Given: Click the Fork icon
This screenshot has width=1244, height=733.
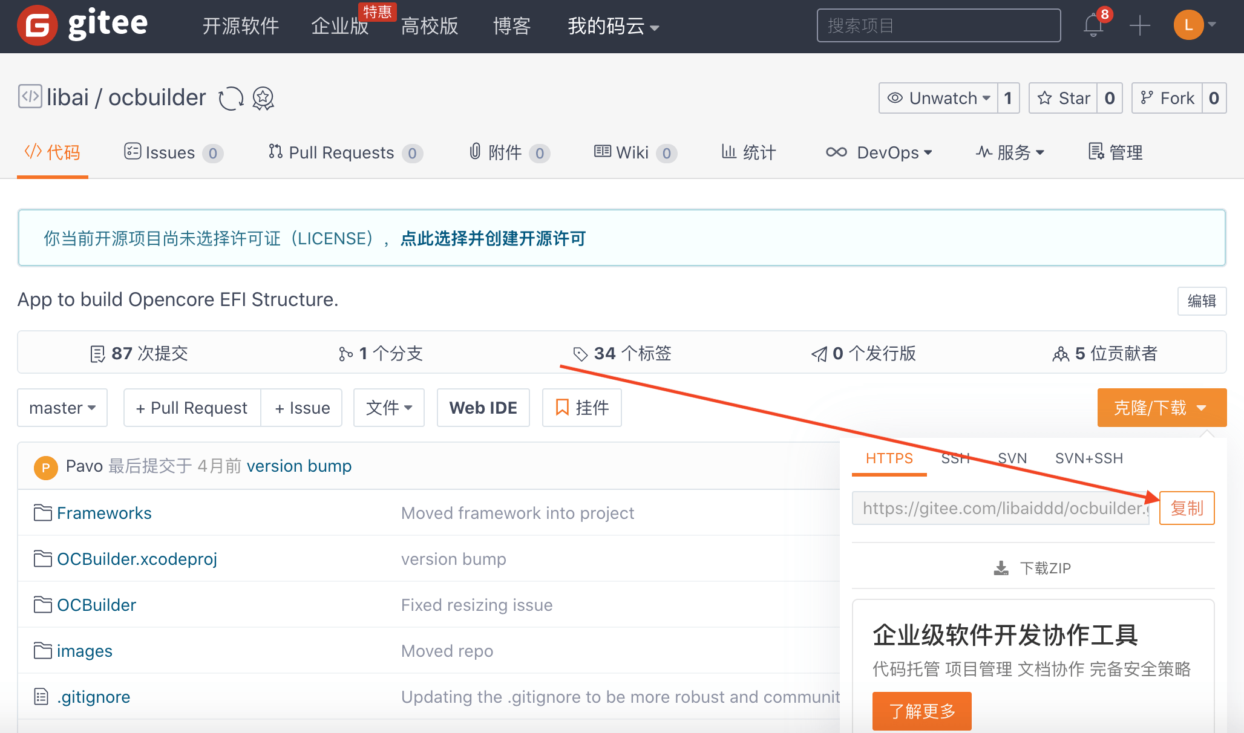Looking at the screenshot, I should pos(1147,98).
